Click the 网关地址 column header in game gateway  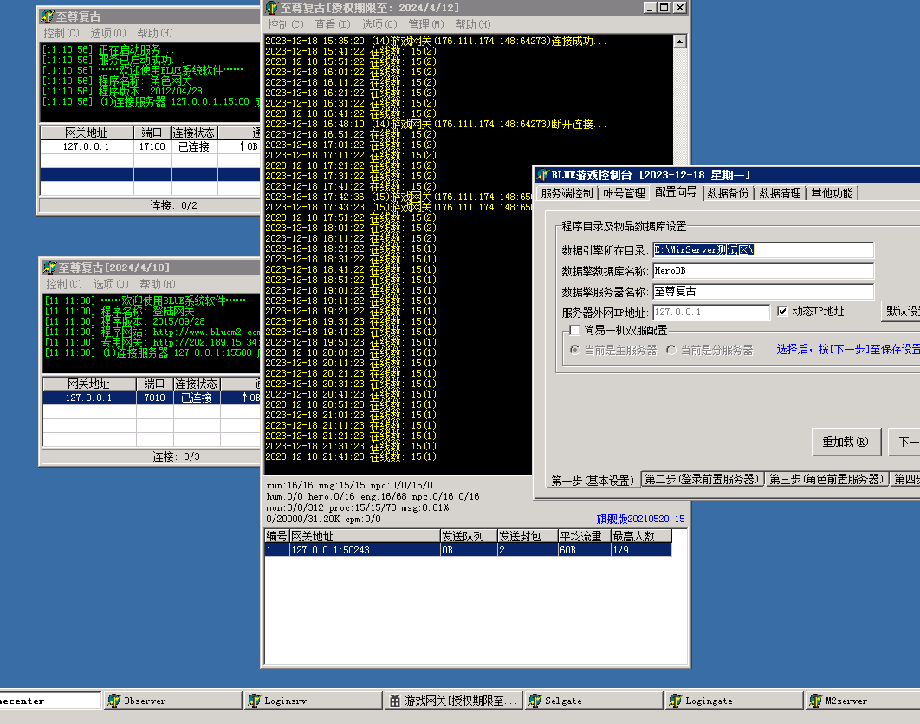pyautogui.click(x=365, y=536)
